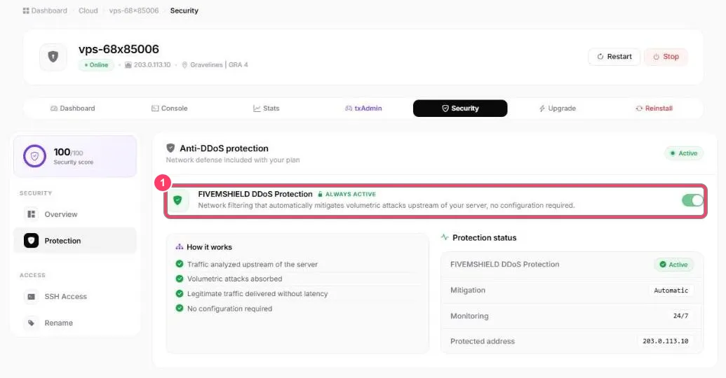This screenshot has height=378, width=726.
Task: Click the Rename tag icon
Action: coord(32,323)
